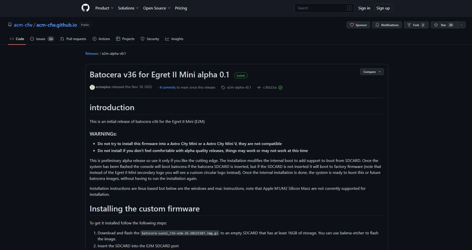472x250 pixels.
Task: Click the WARNINGs heading
Action: click(x=103, y=134)
